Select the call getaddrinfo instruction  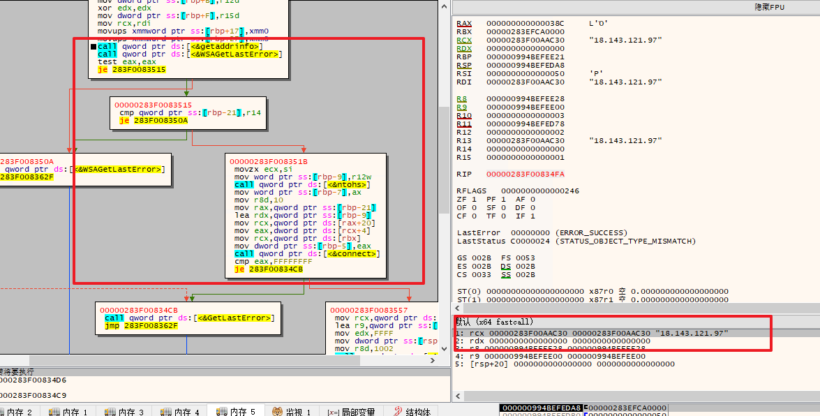pos(180,46)
